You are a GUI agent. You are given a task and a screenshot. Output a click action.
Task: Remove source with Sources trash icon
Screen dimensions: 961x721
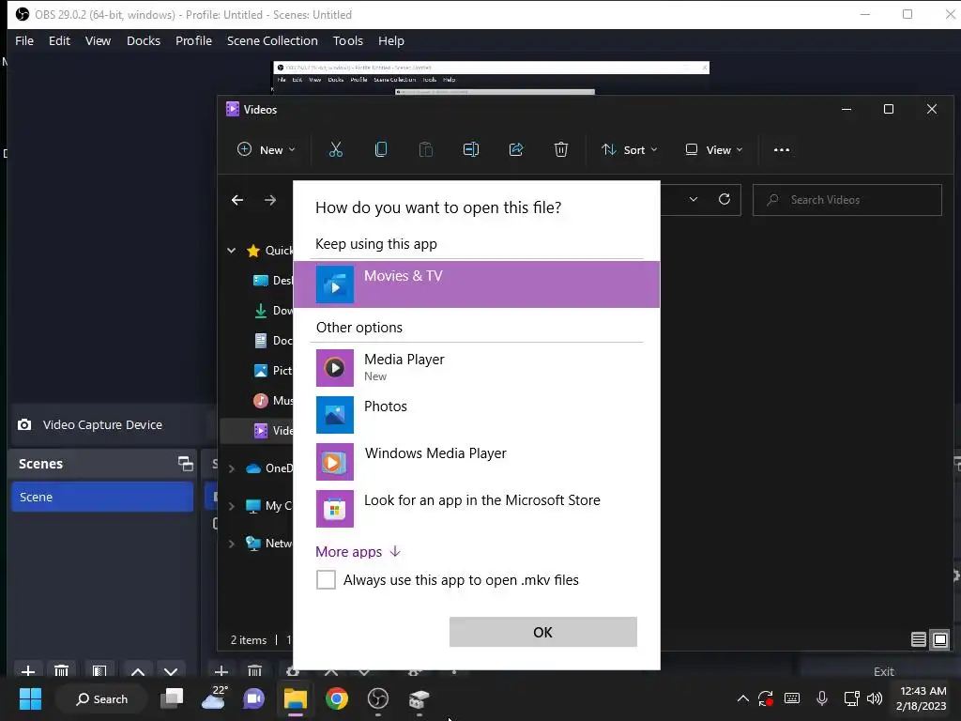coord(255,671)
